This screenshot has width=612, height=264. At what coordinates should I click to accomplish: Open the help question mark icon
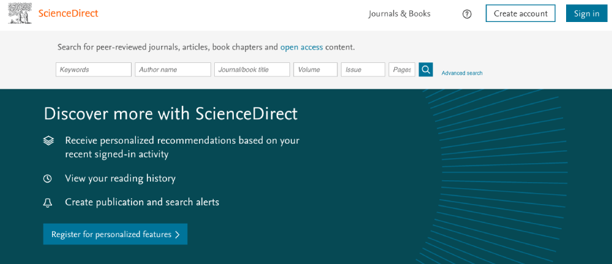(x=467, y=14)
